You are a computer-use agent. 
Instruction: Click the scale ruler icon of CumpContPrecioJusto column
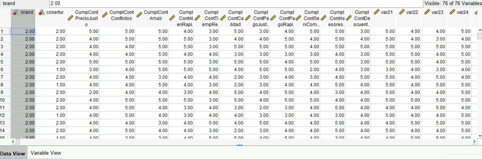pyautogui.click(x=71, y=18)
